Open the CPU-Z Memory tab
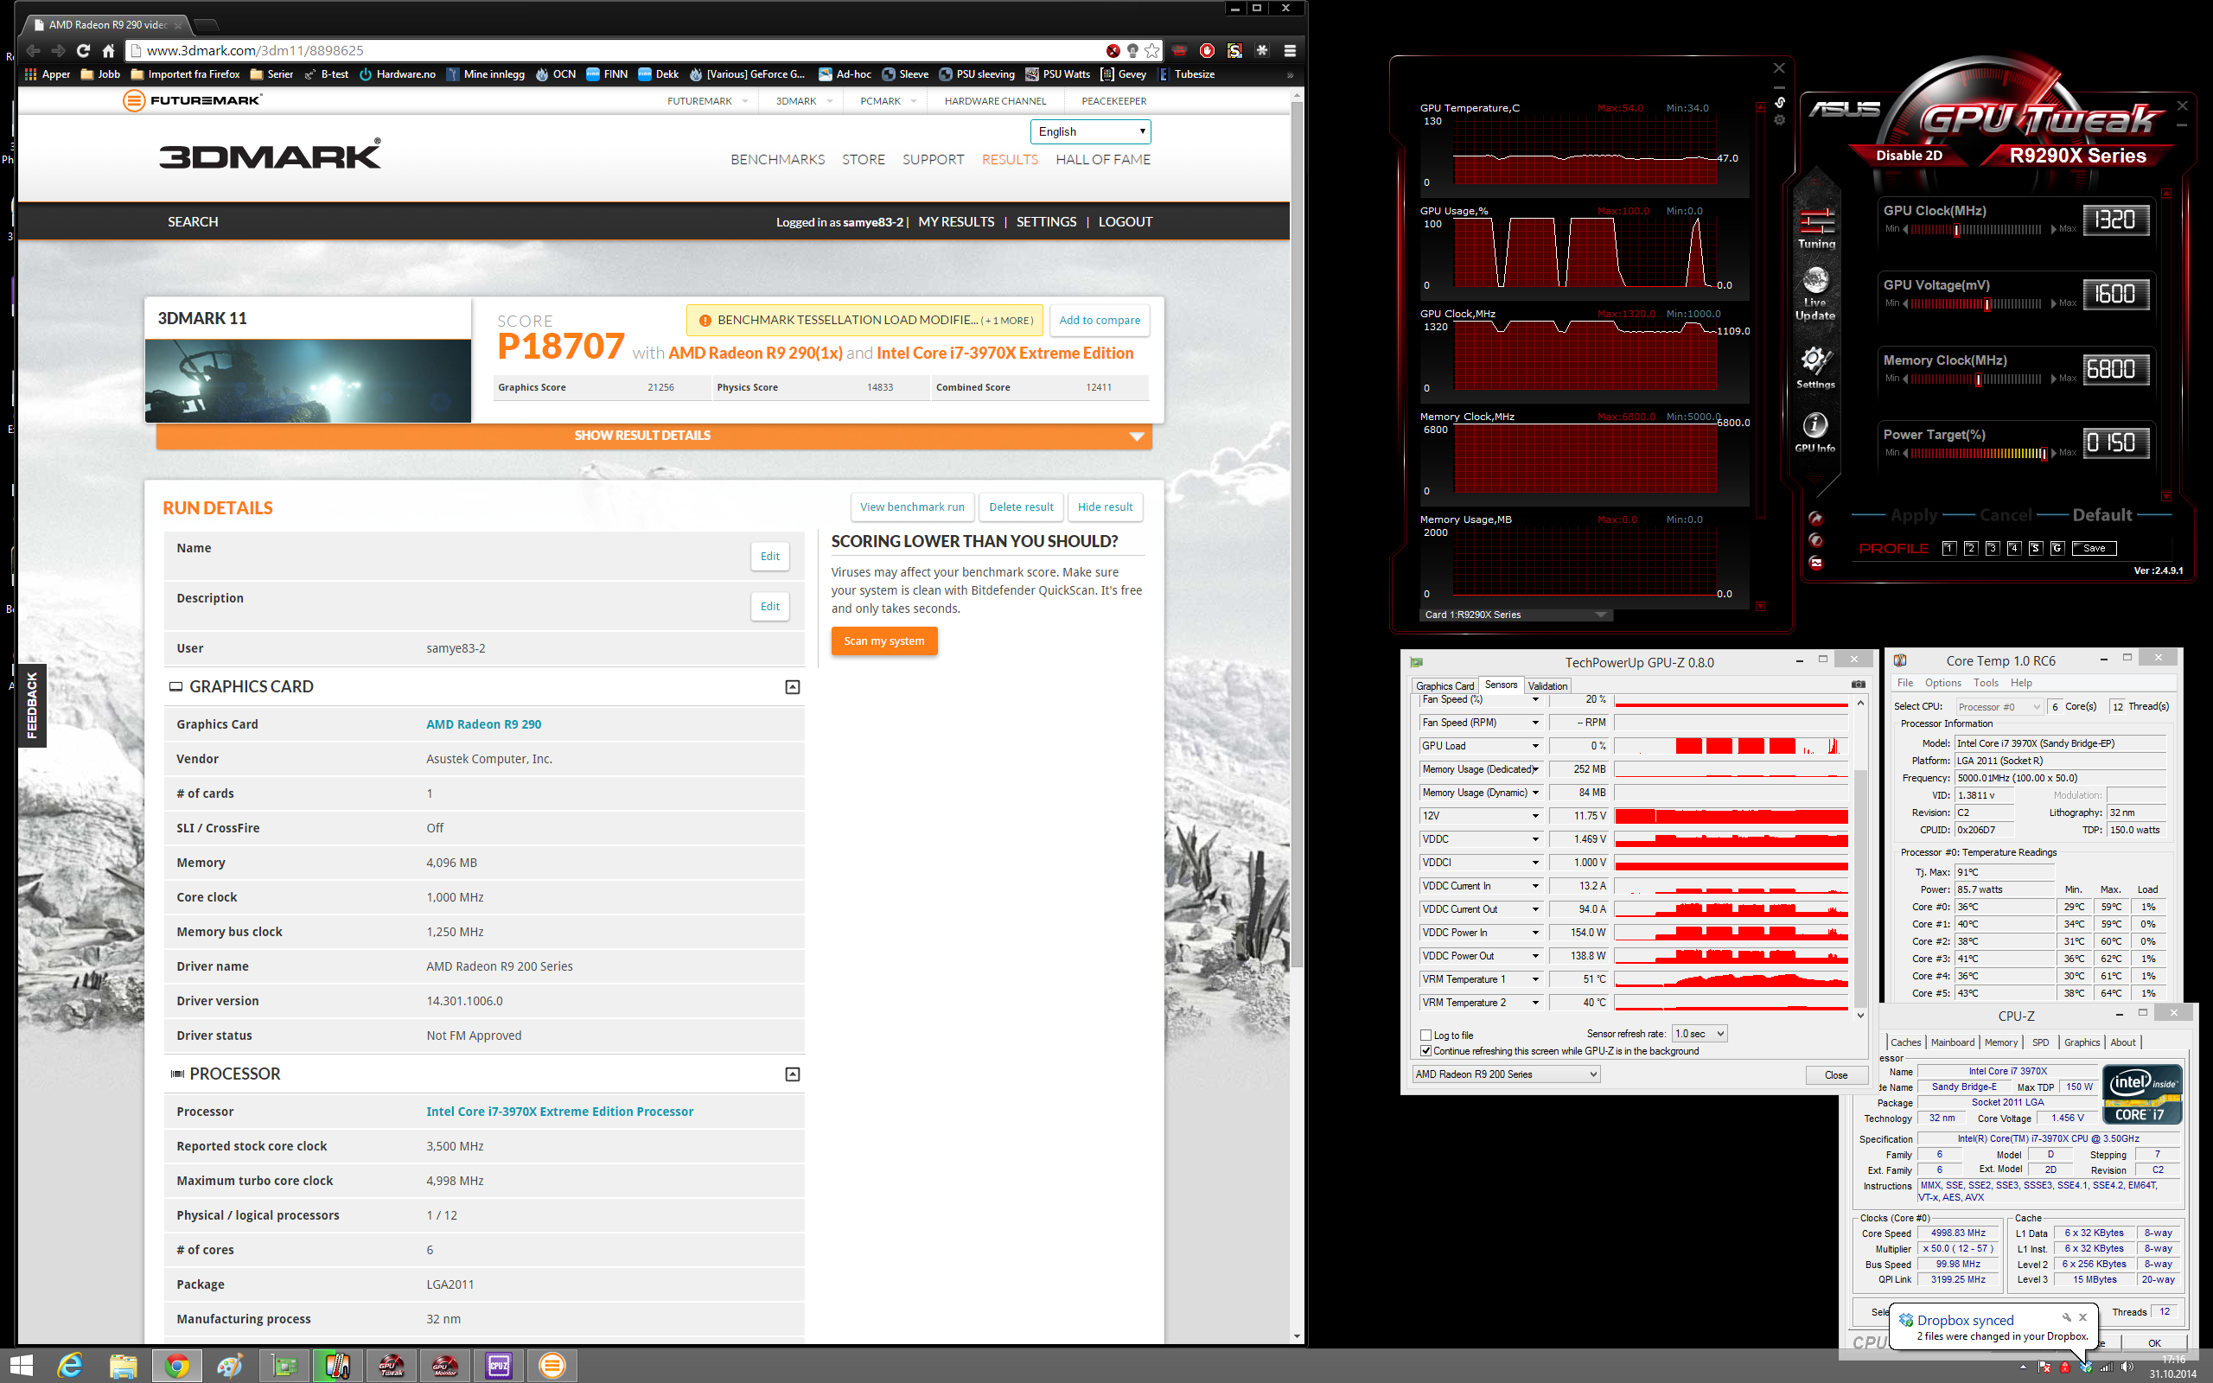The height and width of the screenshot is (1383, 2213). click(x=2001, y=1042)
